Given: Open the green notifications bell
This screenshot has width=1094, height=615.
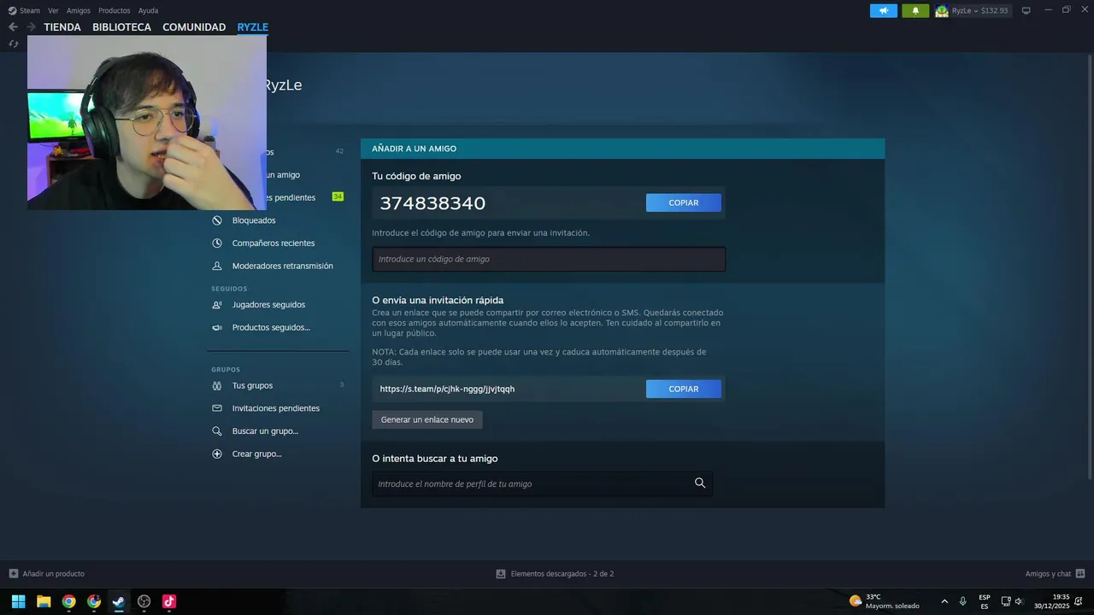Looking at the screenshot, I should (915, 10).
